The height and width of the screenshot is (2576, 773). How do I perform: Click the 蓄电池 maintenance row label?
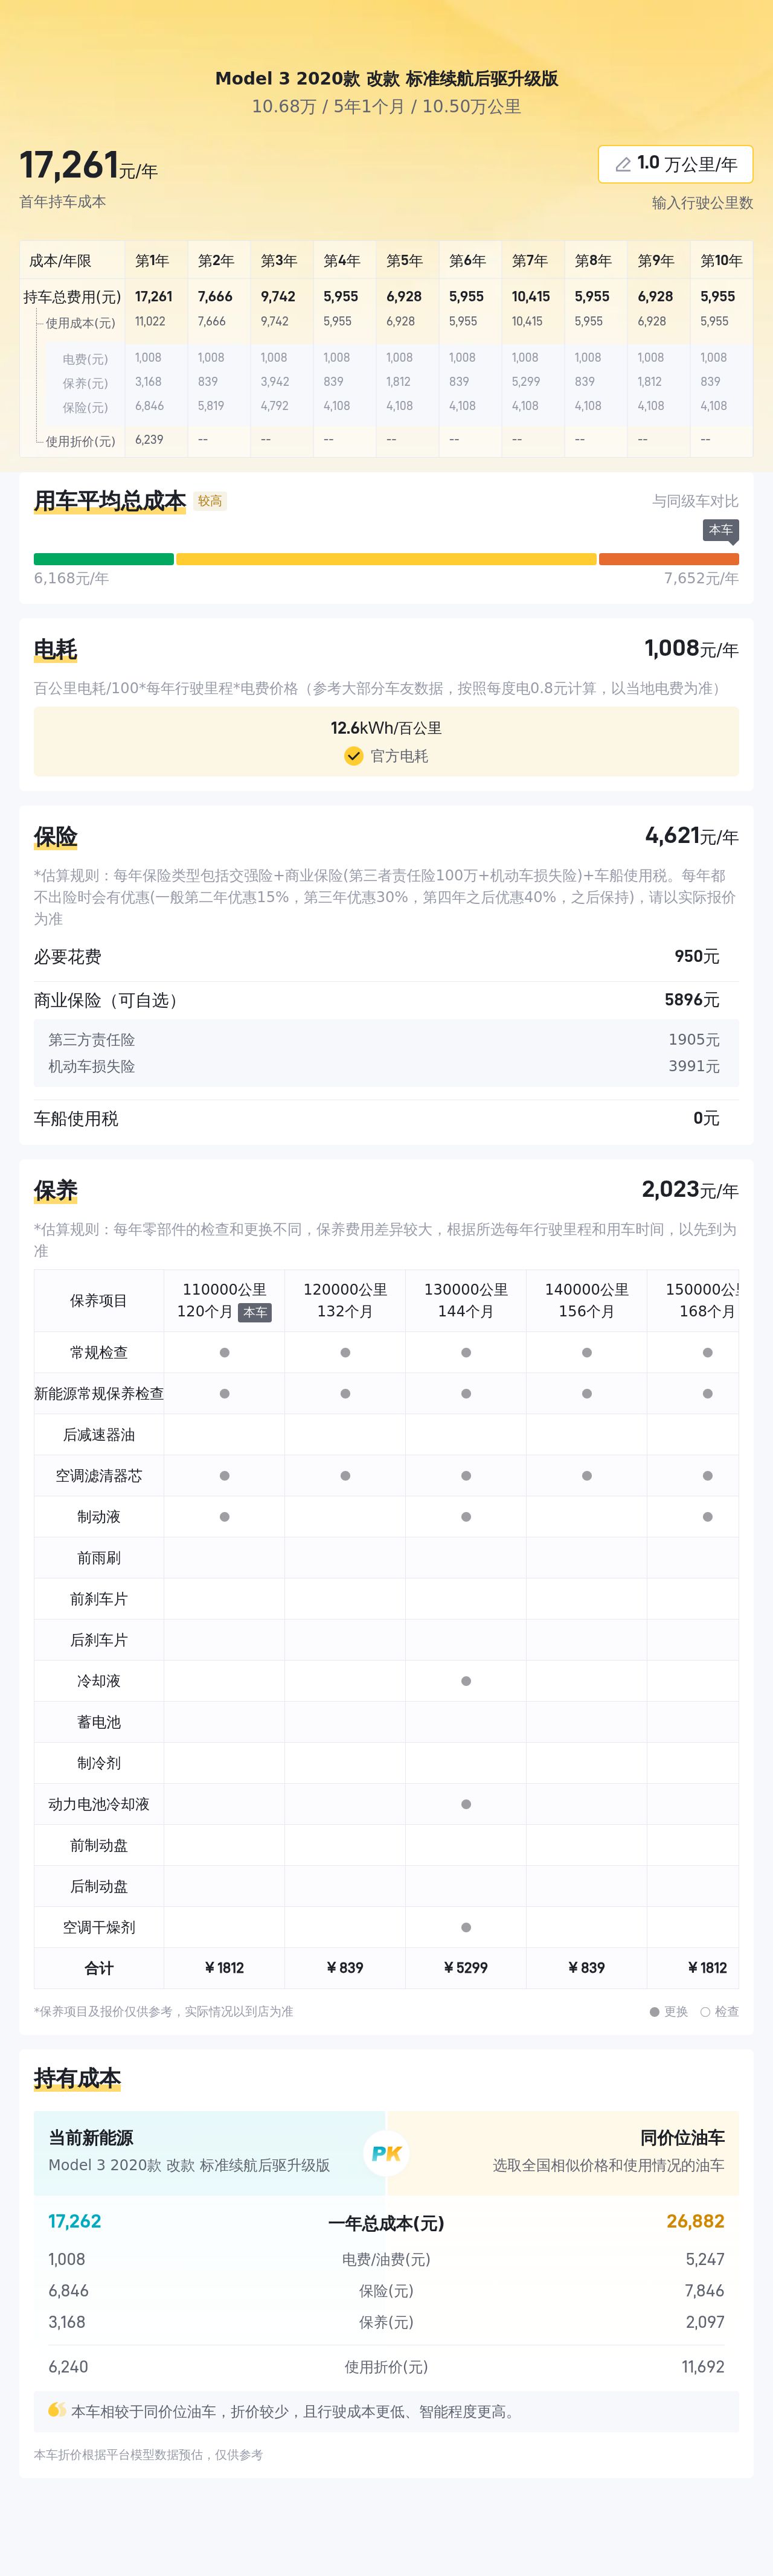99,1722
